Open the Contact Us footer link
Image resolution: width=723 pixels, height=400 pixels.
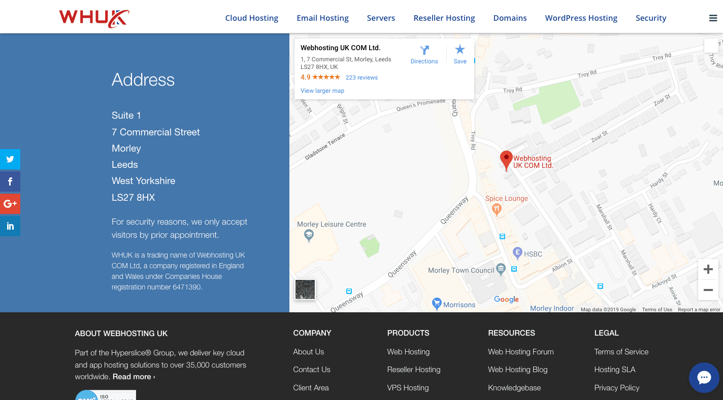tap(312, 370)
